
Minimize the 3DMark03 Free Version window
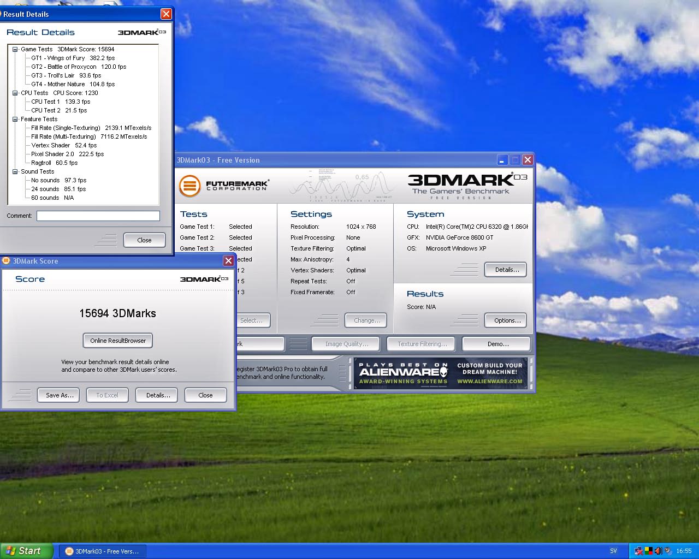click(x=503, y=160)
